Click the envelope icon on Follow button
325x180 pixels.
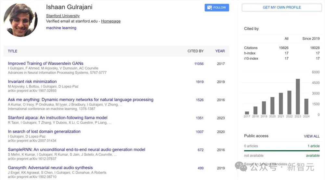click(210, 7)
